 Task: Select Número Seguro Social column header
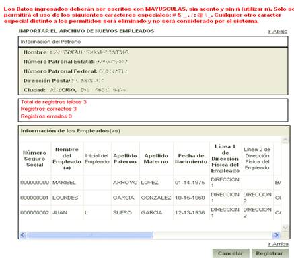[35, 159]
